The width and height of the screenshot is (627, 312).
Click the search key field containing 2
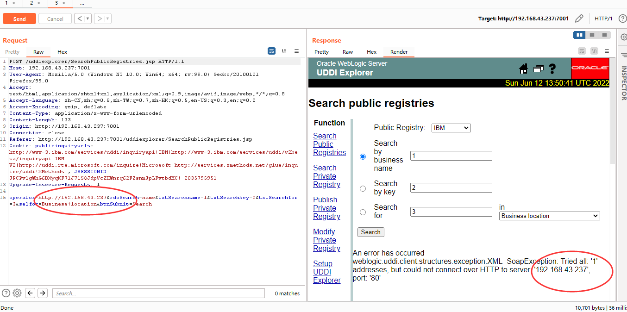[x=451, y=187]
